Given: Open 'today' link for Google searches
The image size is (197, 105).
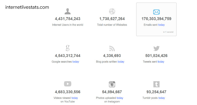Looking at the screenshot, I should pyautogui.click(x=76, y=62).
